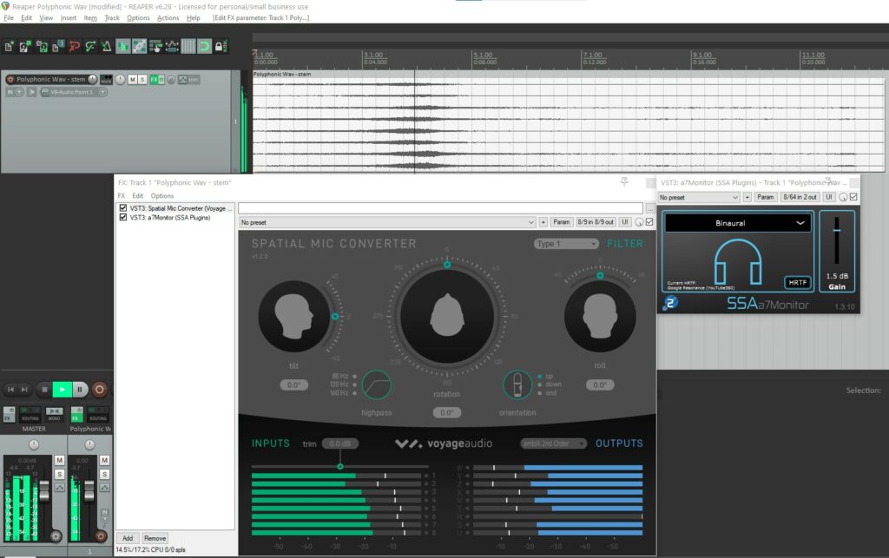Image resolution: width=889 pixels, height=558 pixels.
Task: Click the New project toolbar icon
Action: [x=9, y=47]
